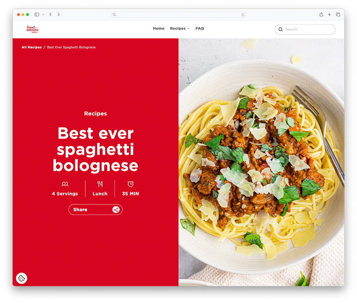Toggle the browser sidebar
Screen dimensions: 357x303
tap(37, 15)
